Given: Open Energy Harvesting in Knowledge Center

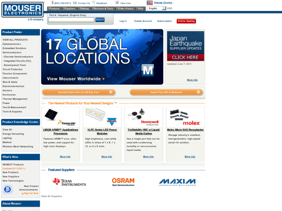Looking at the screenshot, I should [x=13, y=134].
